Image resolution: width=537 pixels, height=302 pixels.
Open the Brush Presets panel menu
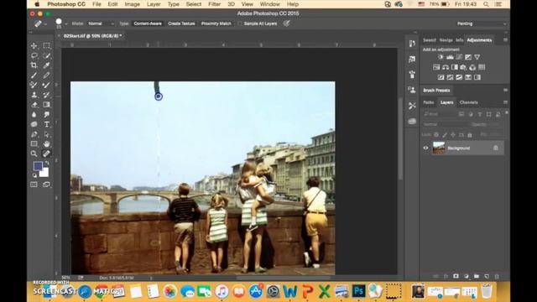pos(505,90)
